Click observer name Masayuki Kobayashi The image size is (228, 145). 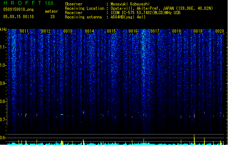[130, 4]
